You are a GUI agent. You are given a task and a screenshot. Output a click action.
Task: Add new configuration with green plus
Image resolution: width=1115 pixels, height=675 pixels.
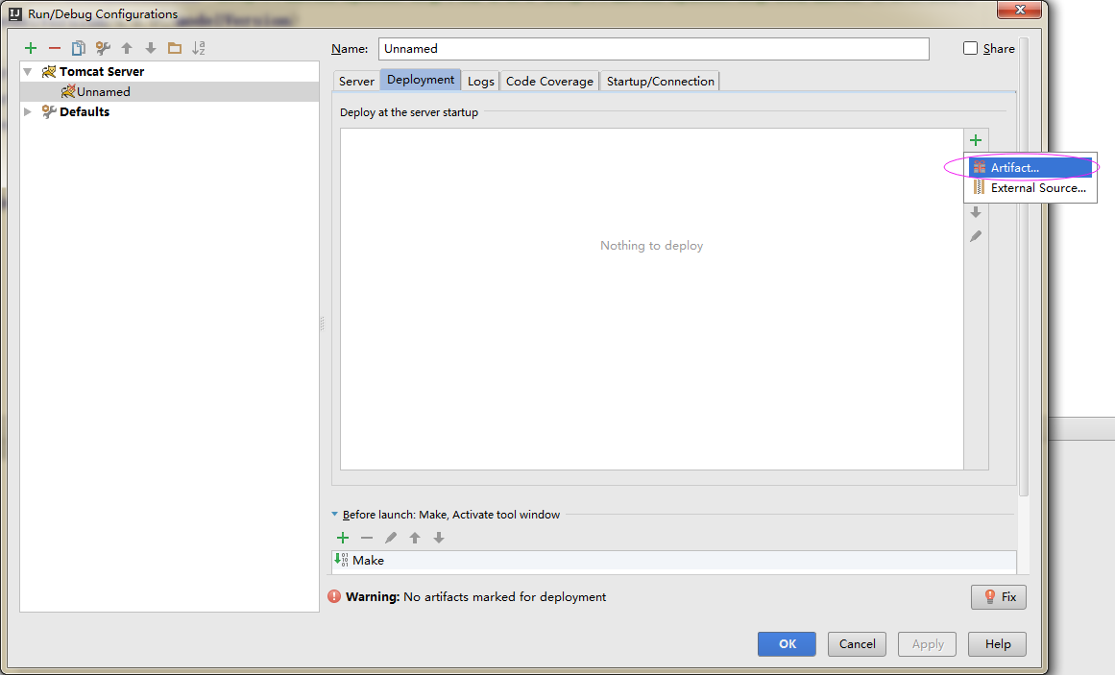tap(31, 48)
